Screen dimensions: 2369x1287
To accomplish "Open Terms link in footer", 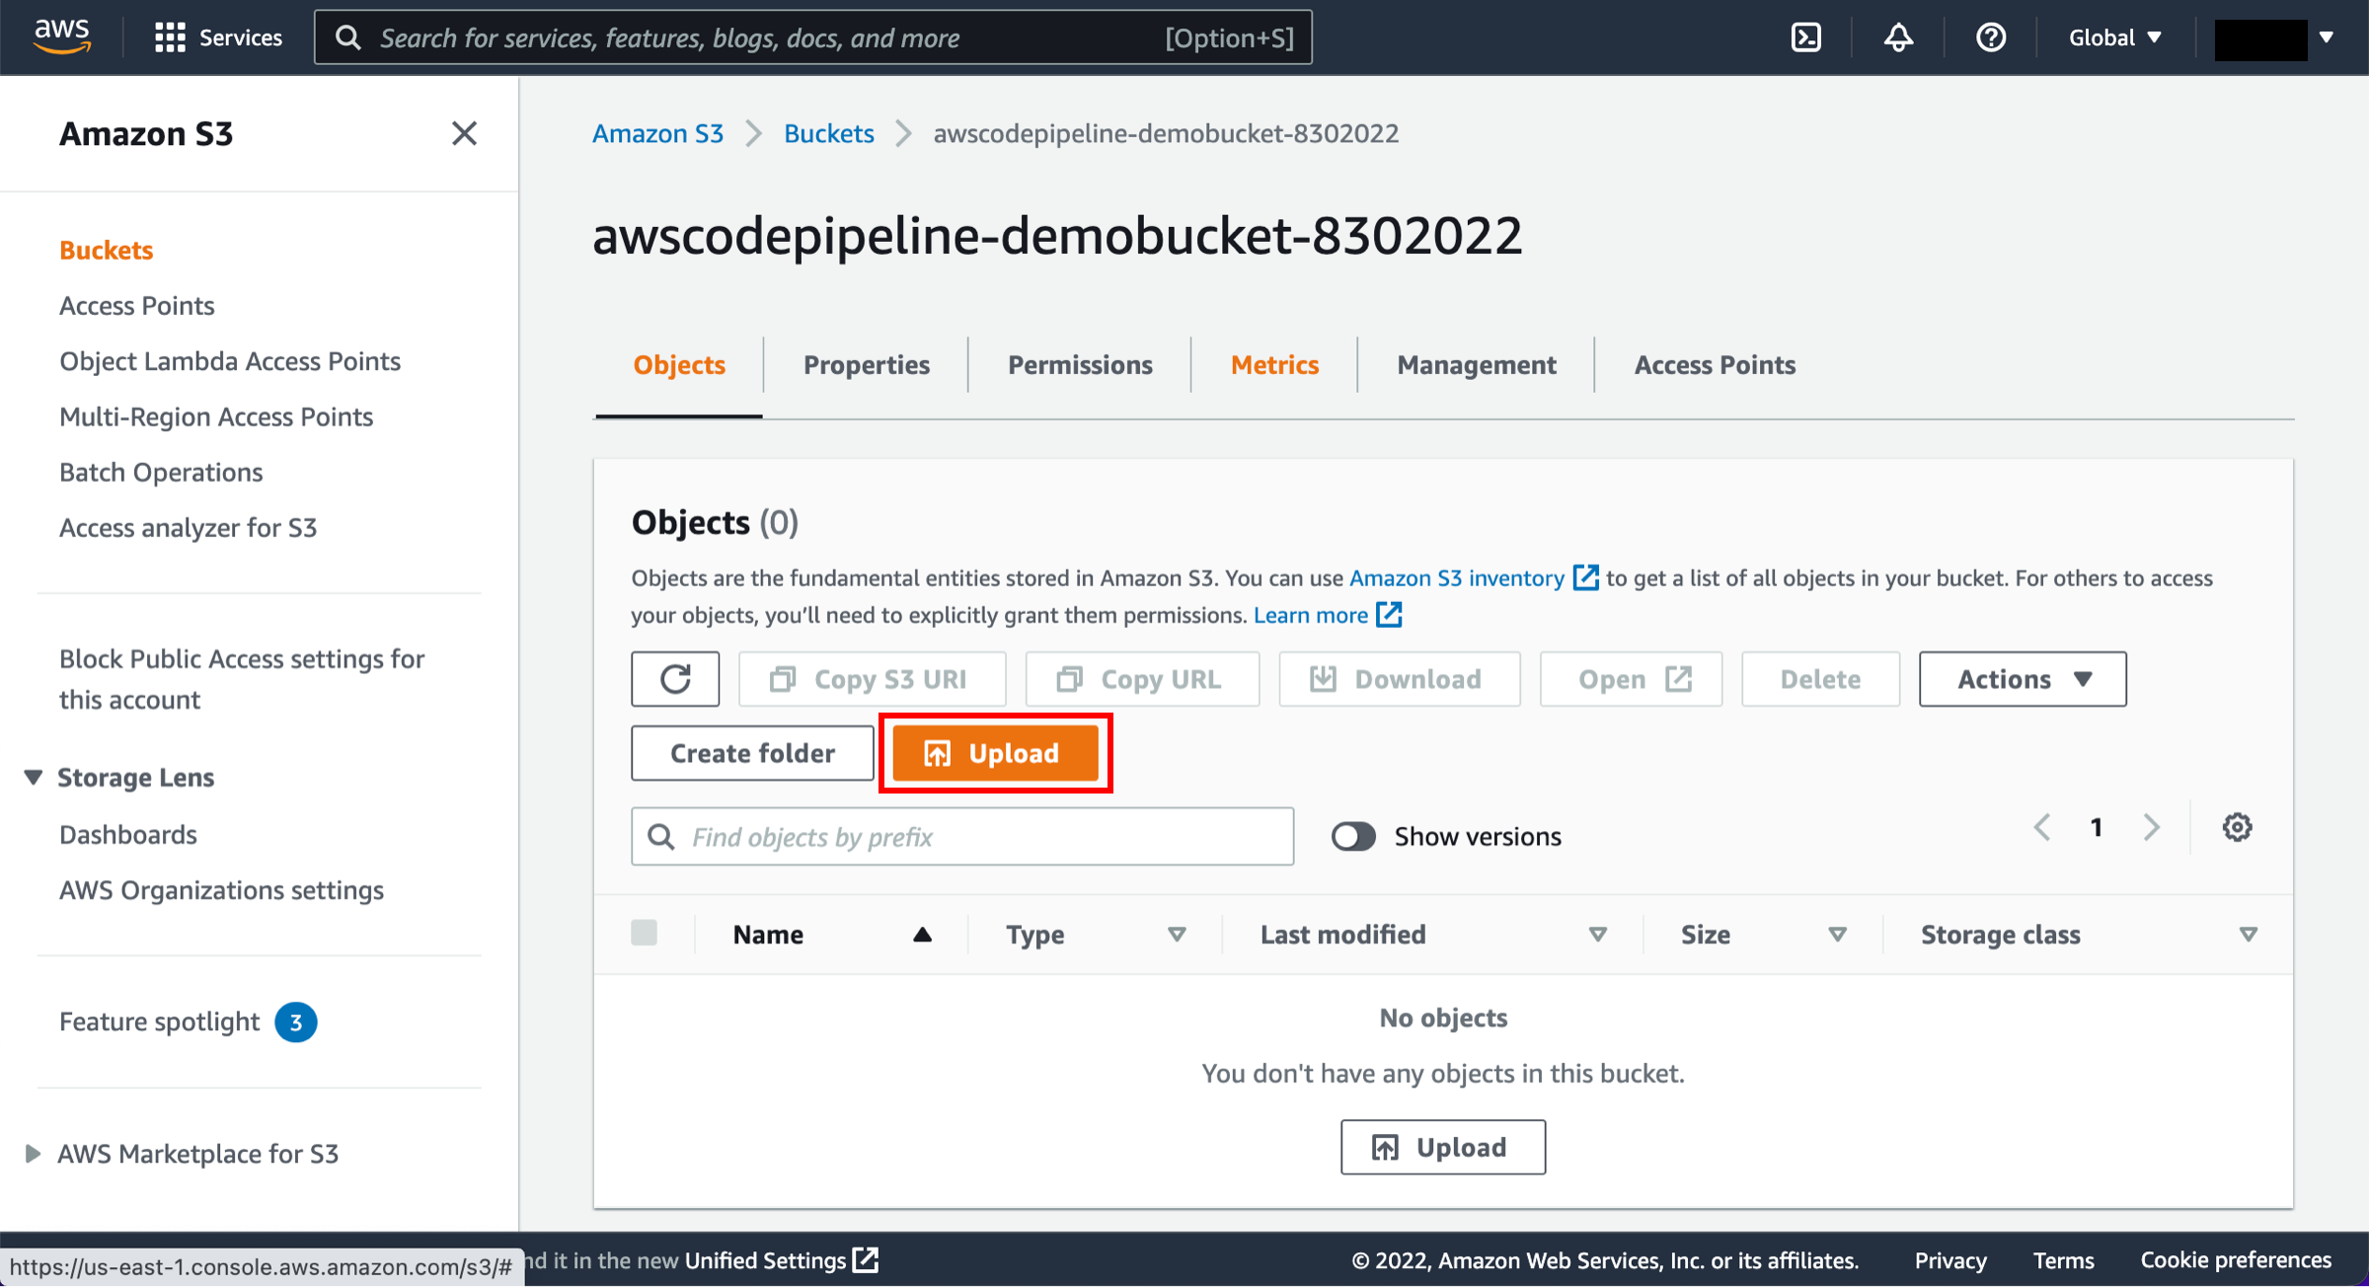I will pyautogui.click(x=2063, y=1260).
